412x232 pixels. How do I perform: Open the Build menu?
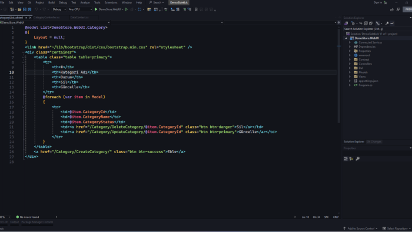click(x=52, y=2)
